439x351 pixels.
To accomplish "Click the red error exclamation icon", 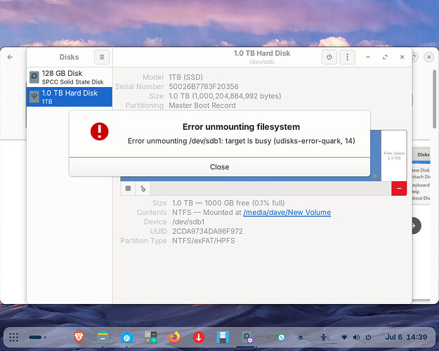I will [x=100, y=131].
